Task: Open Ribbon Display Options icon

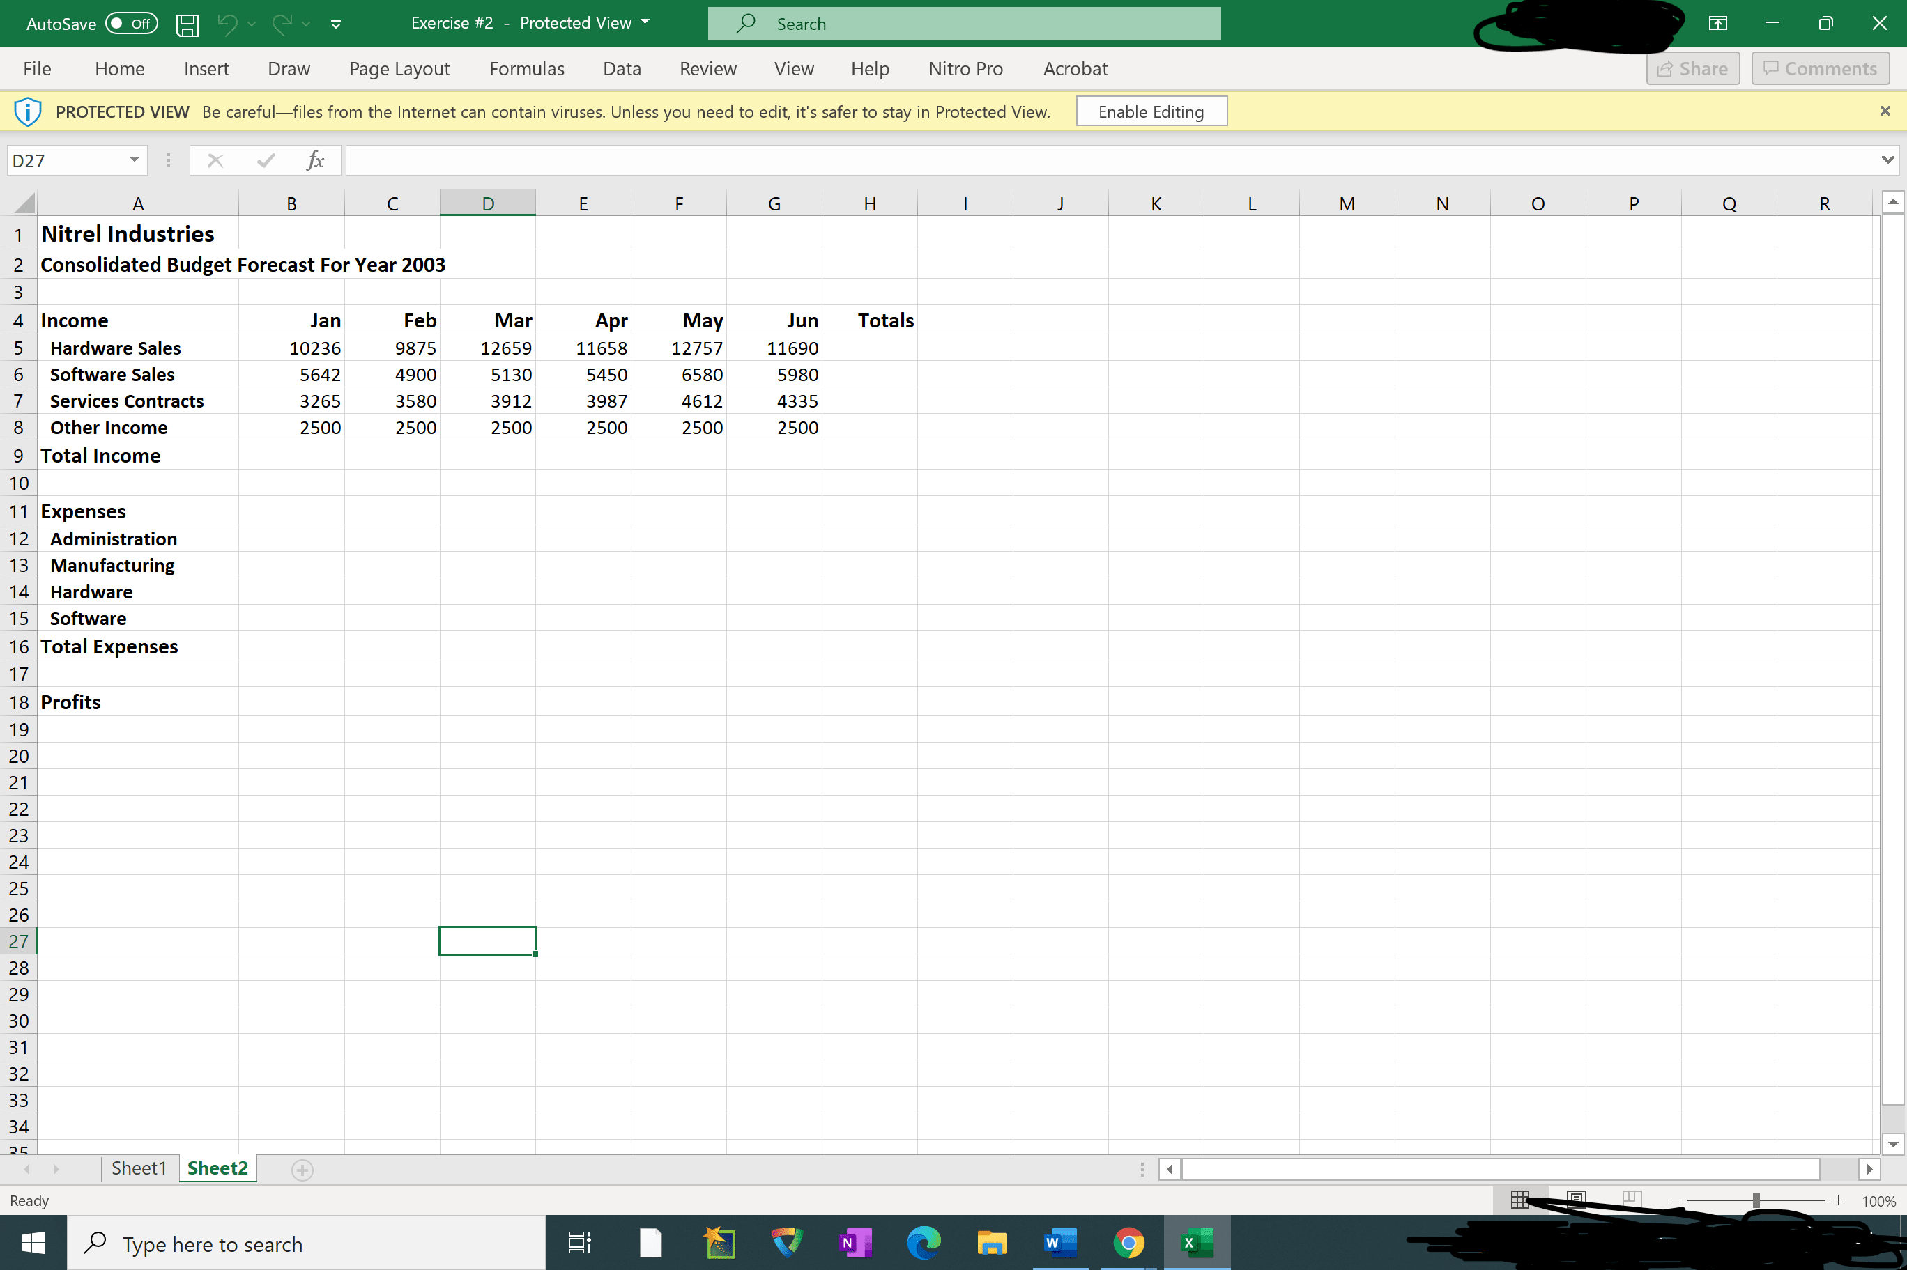Action: click(x=1717, y=24)
